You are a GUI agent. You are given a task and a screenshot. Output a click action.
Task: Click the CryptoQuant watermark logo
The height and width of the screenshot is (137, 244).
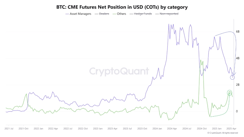119,71
